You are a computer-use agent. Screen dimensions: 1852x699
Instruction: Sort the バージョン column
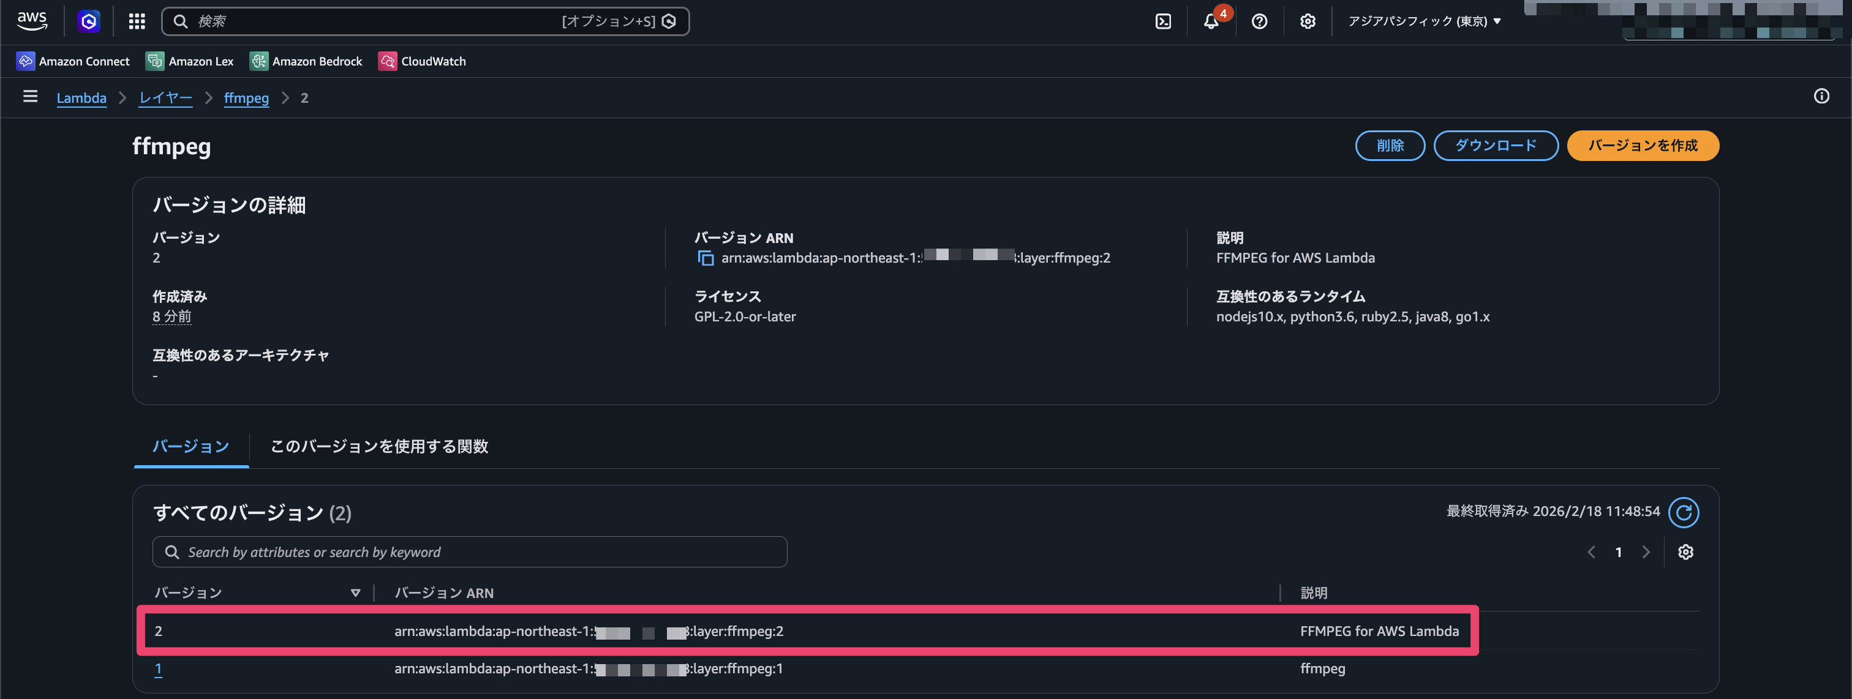(x=355, y=592)
